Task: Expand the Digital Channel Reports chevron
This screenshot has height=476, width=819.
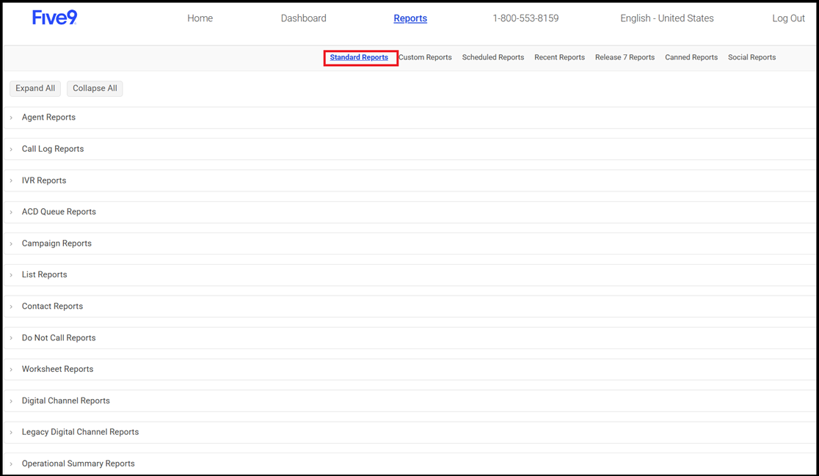Action: [x=11, y=401]
